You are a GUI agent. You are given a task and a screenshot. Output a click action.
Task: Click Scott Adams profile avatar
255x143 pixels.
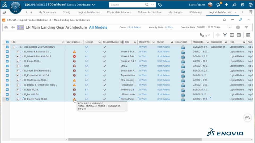[x=210, y=5]
